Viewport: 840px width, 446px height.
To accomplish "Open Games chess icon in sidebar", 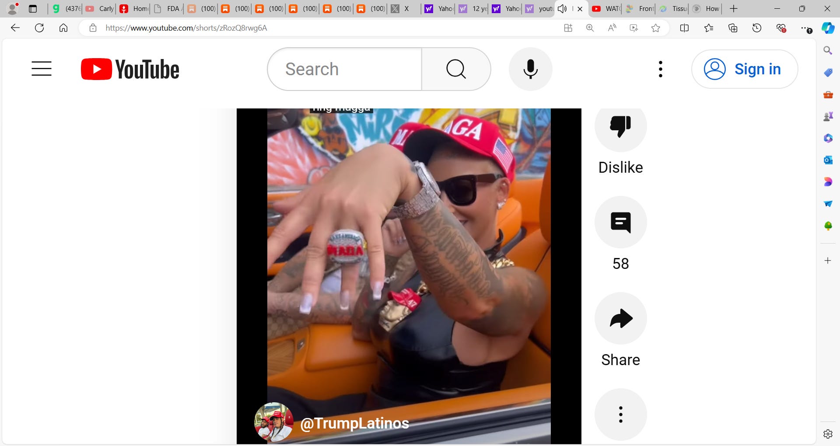I will (828, 116).
